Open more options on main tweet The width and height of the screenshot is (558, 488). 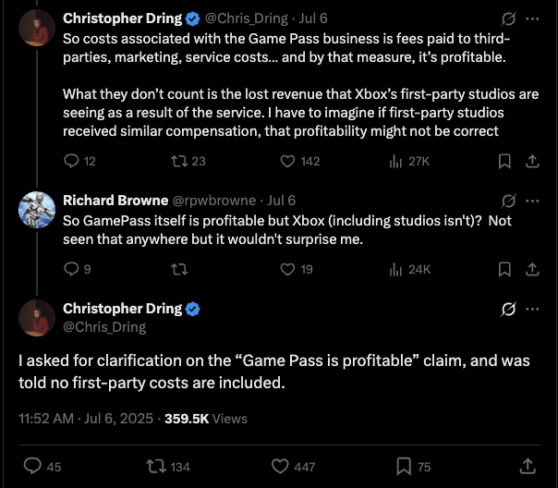pos(531,309)
